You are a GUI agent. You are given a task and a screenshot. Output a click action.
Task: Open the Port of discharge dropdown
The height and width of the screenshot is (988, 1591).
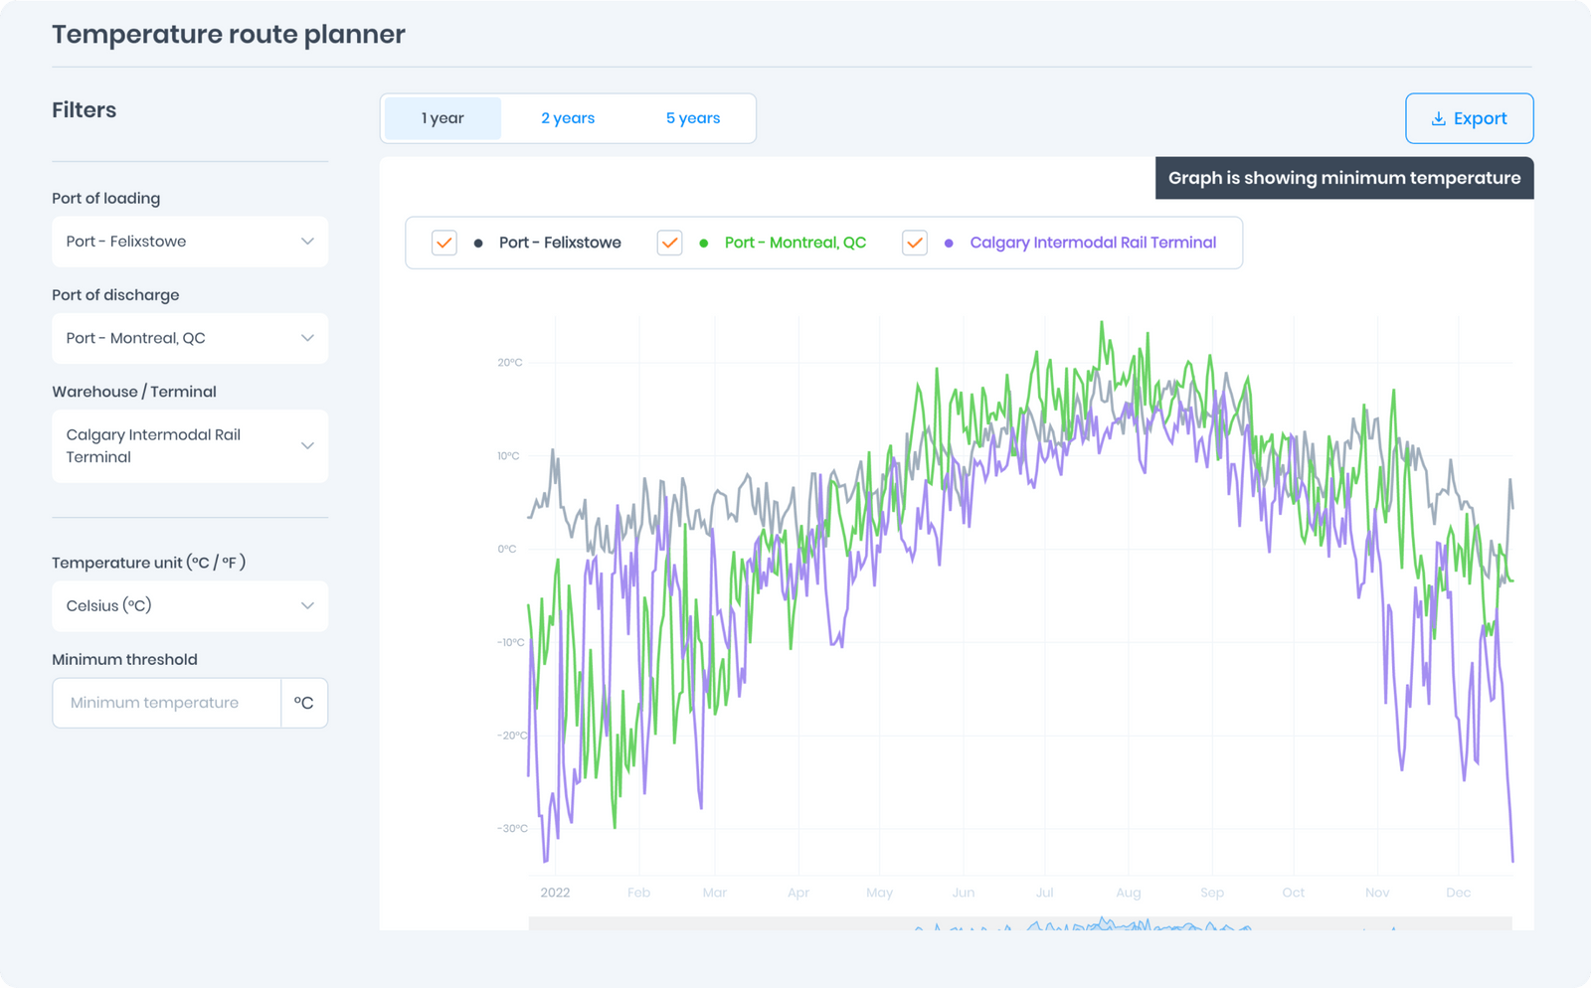[189, 338]
